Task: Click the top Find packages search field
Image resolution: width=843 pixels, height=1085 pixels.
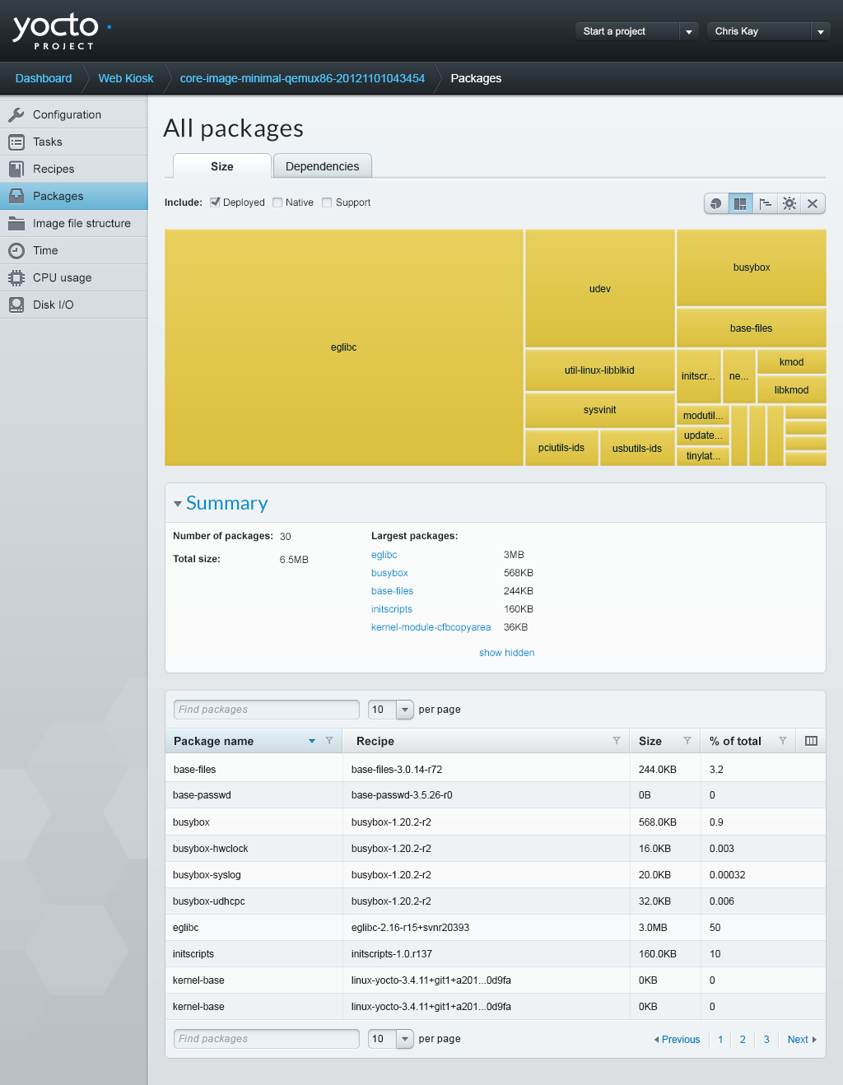Action: 266,710
